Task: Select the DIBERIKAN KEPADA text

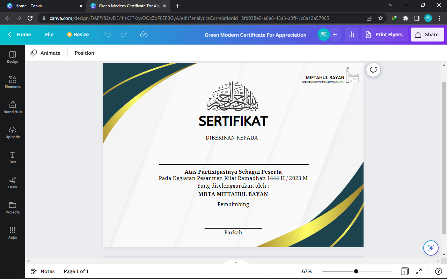Action: click(233, 137)
